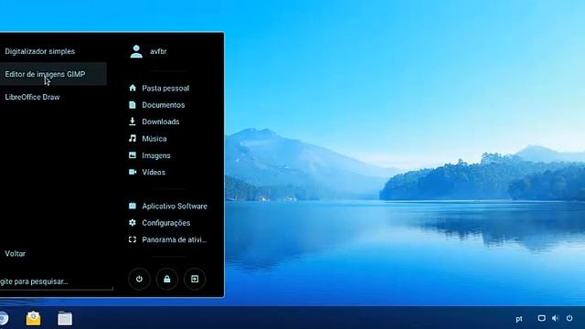Open Aplicativo Software

point(175,207)
